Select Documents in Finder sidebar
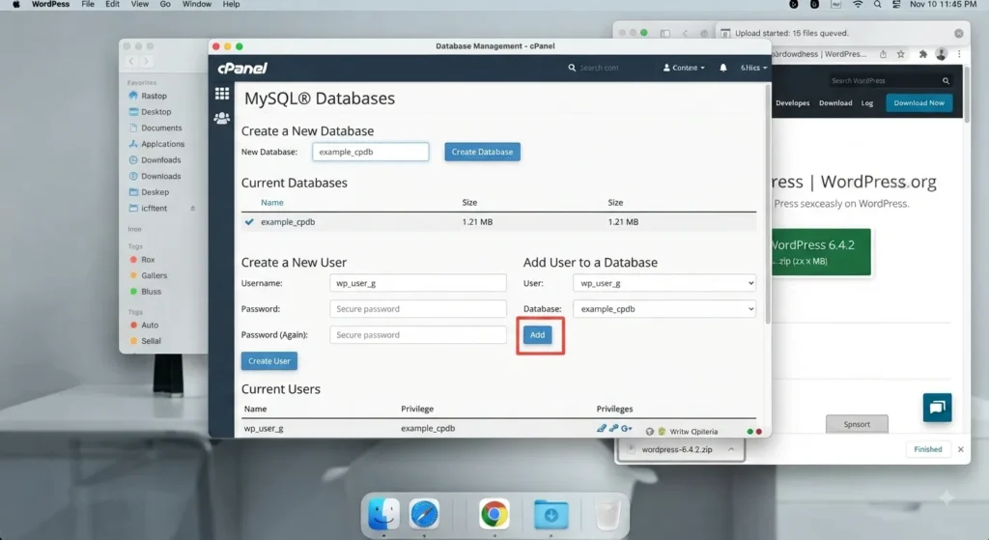 pos(161,128)
